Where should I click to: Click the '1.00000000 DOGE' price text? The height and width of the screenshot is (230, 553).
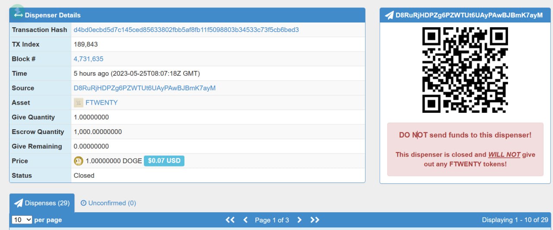tap(114, 161)
